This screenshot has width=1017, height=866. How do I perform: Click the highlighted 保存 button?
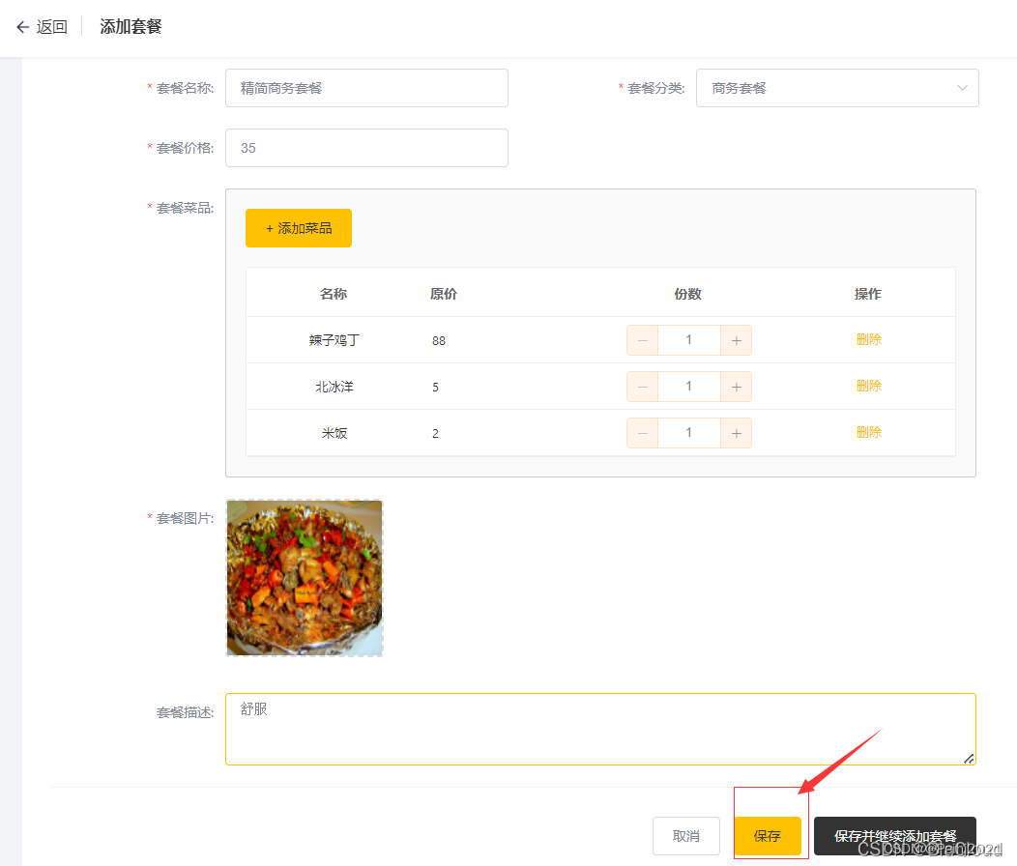coord(770,835)
